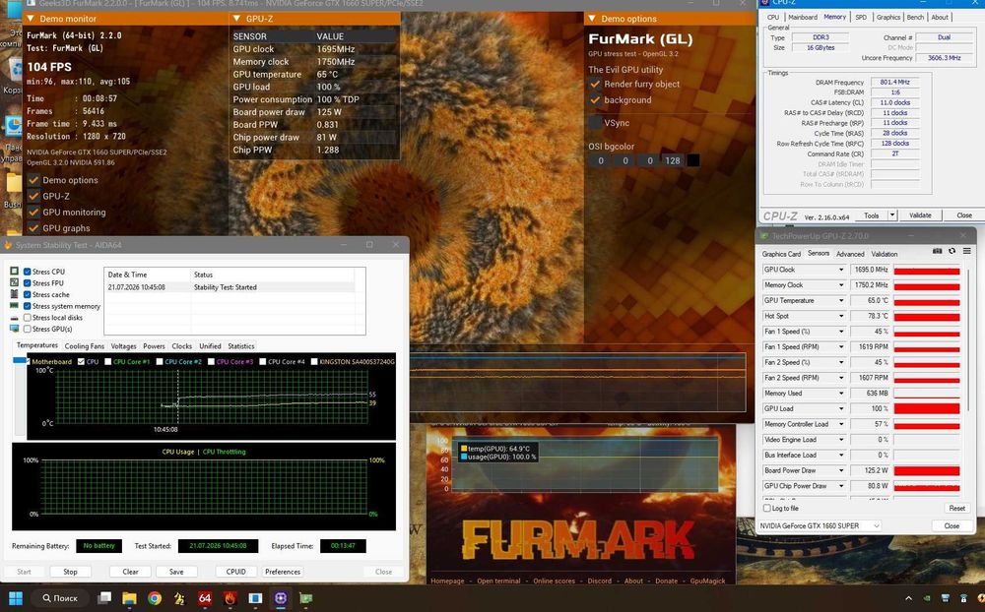This screenshot has height=612, width=985.
Task: Click the monitor icon beside Stress GPU(s)
Action: (x=15, y=329)
